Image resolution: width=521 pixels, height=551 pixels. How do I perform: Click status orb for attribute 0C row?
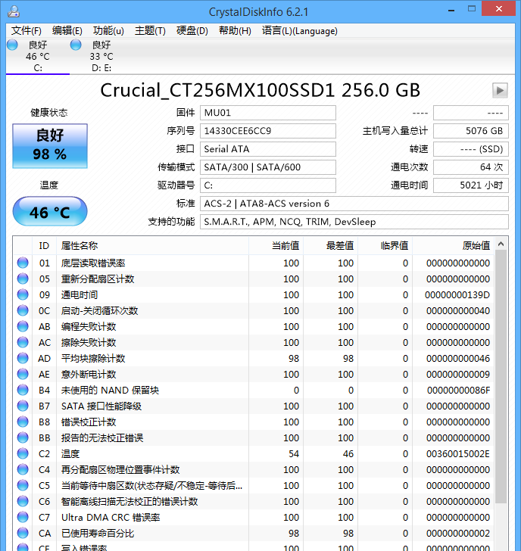pyautogui.click(x=23, y=310)
